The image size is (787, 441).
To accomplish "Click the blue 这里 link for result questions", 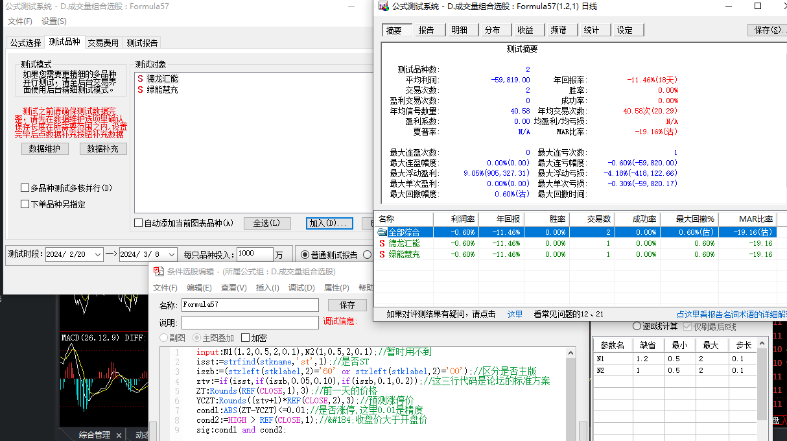I will [x=515, y=314].
